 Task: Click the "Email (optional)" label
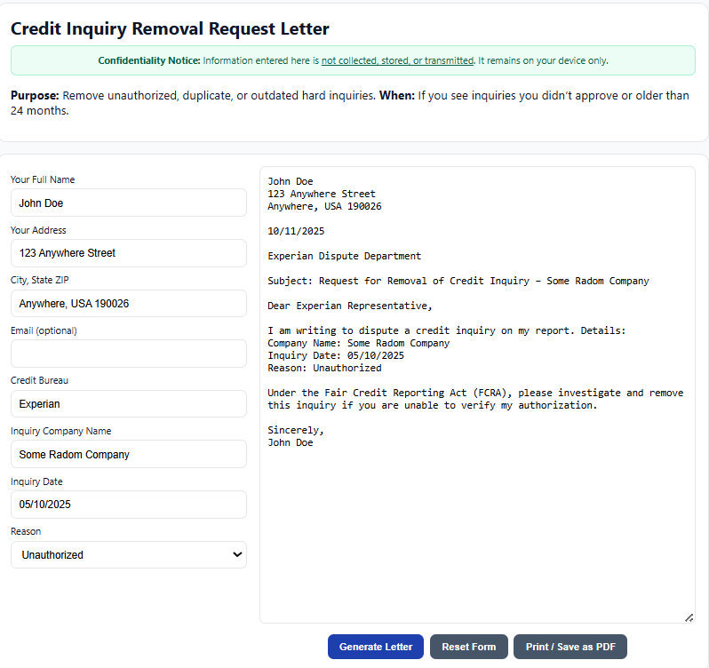[x=44, y=330]
